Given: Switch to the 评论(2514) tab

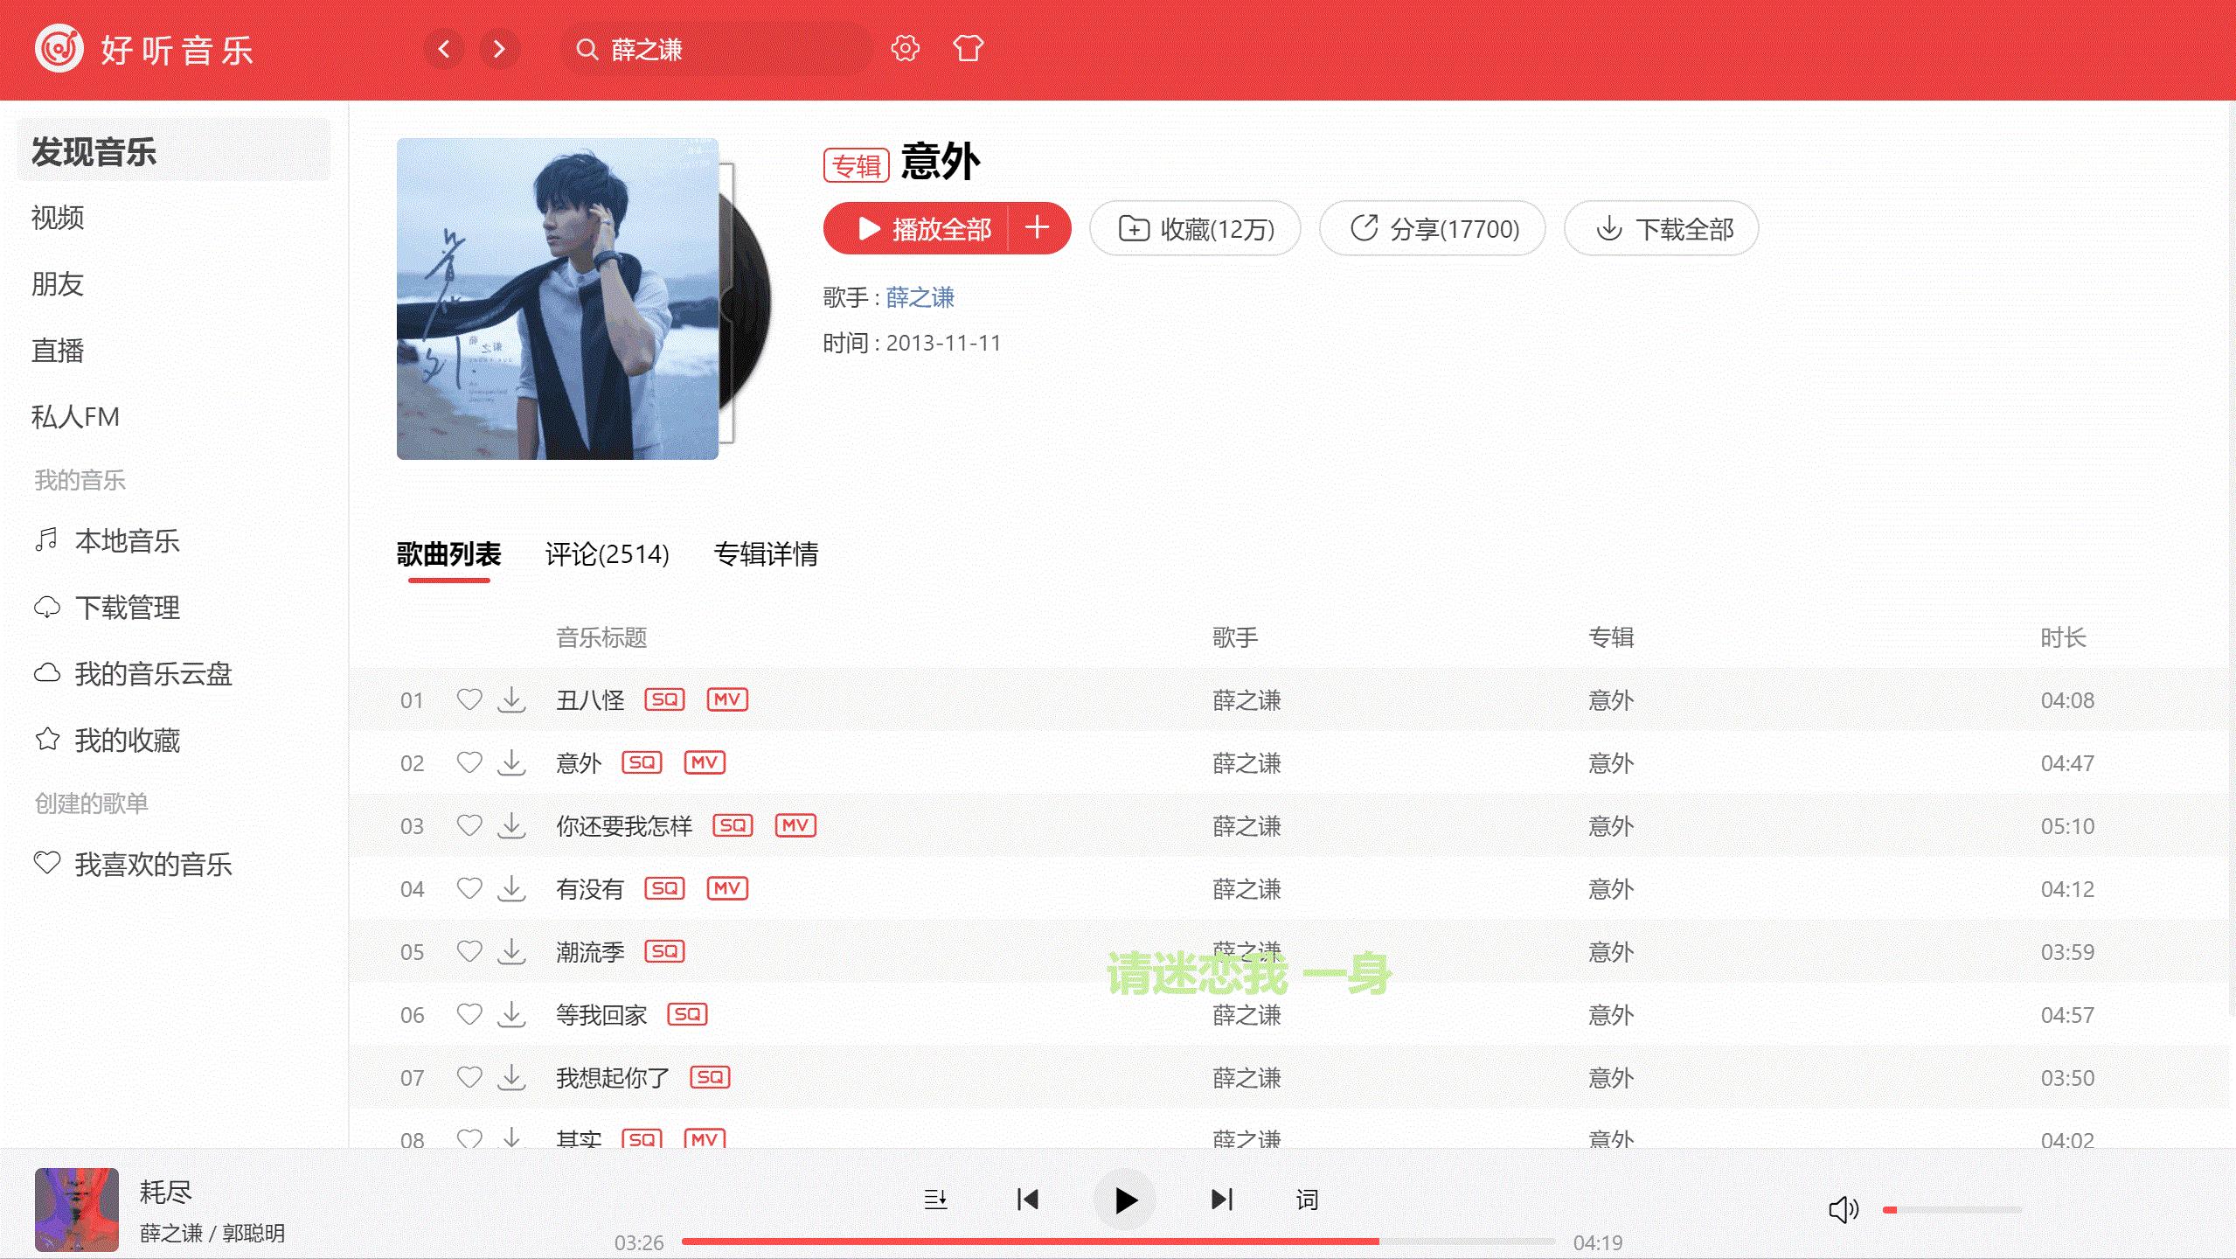Looking at the screenshot, I should (606, 554).
